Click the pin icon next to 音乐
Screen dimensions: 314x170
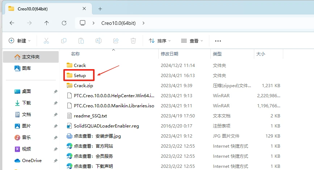(x=55, y=138)
